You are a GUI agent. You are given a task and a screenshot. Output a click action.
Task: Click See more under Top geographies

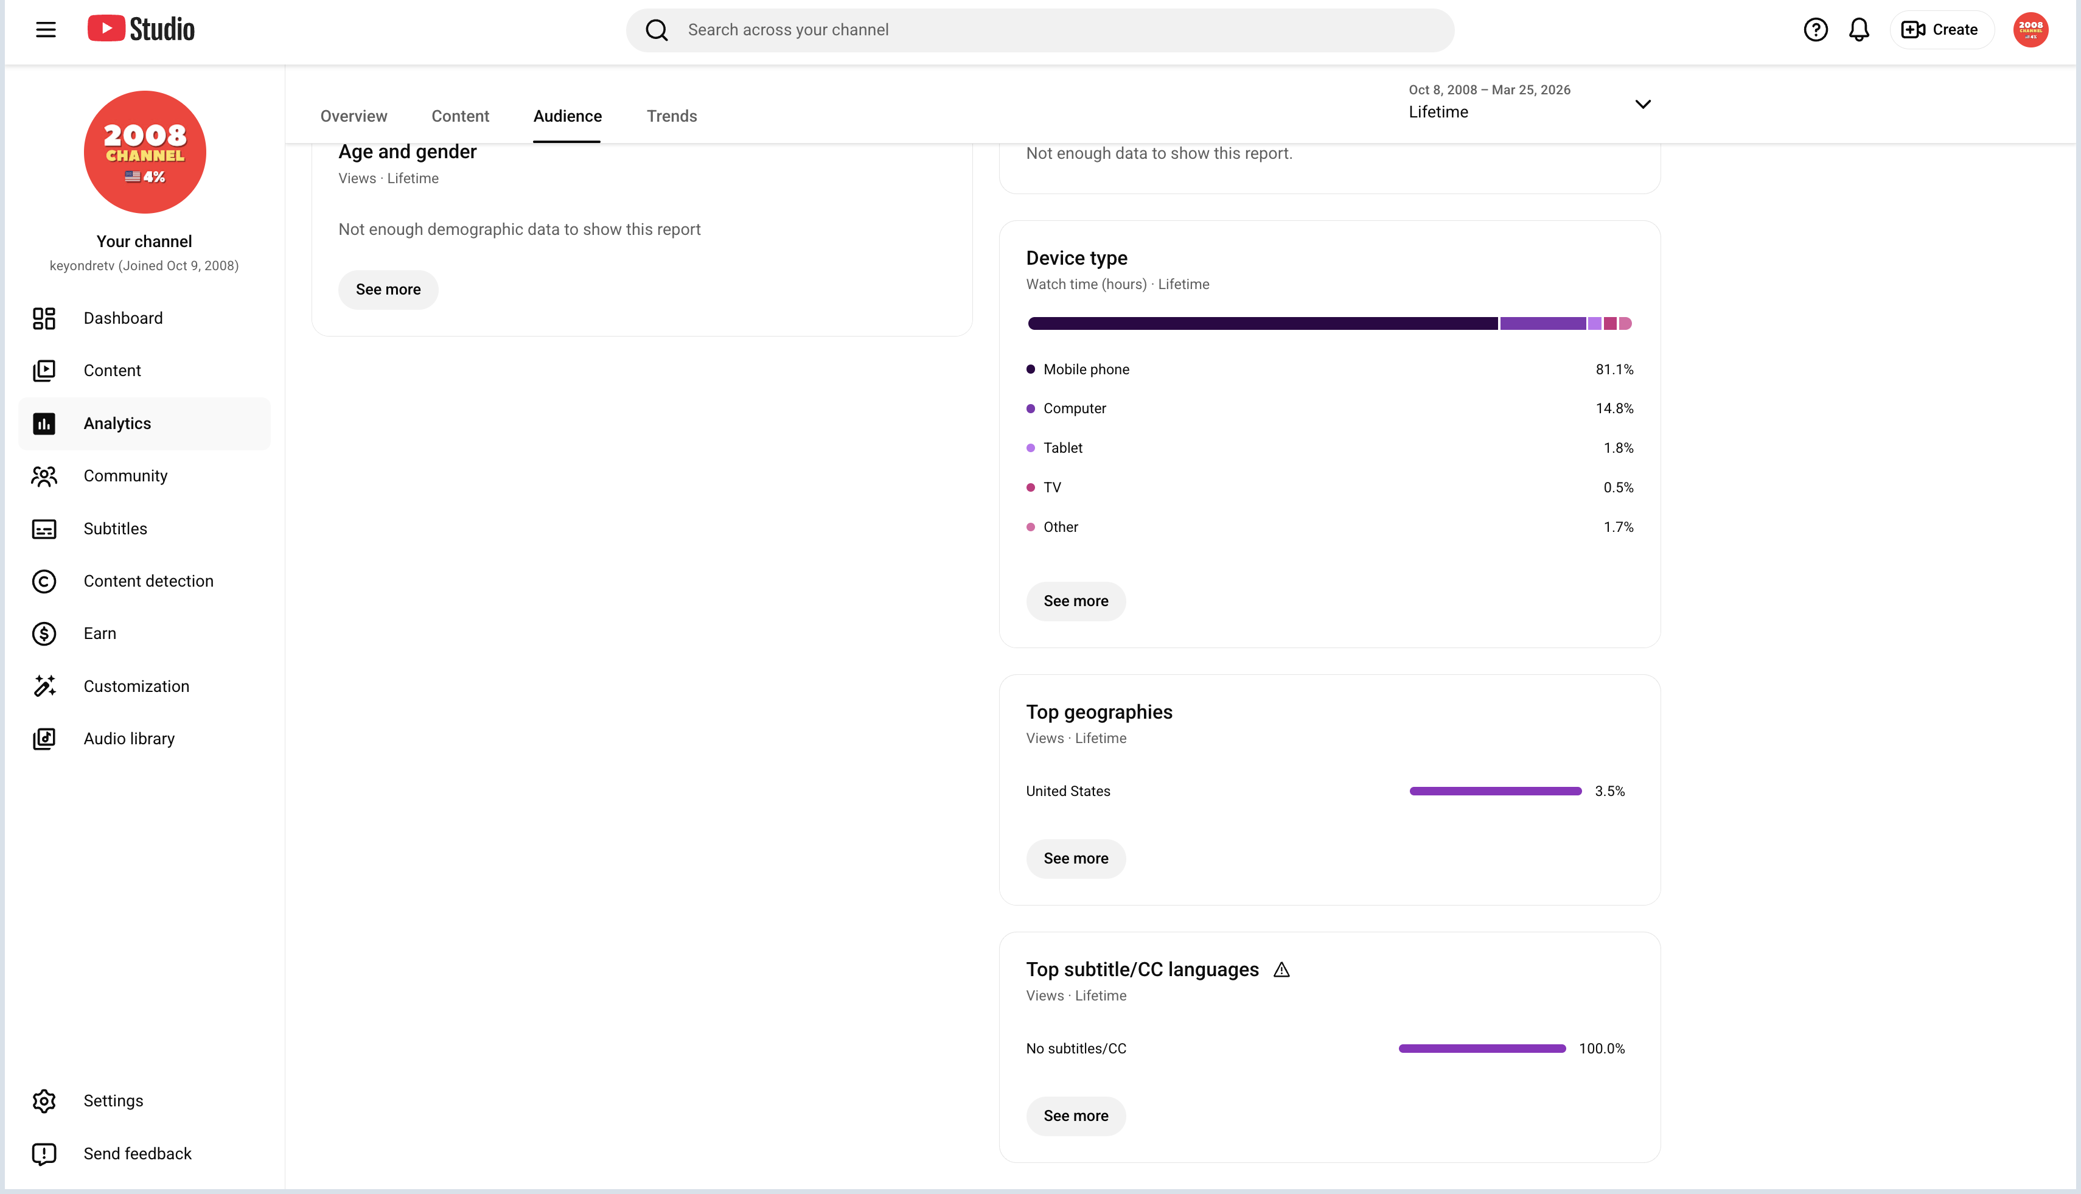[1076, 859]
